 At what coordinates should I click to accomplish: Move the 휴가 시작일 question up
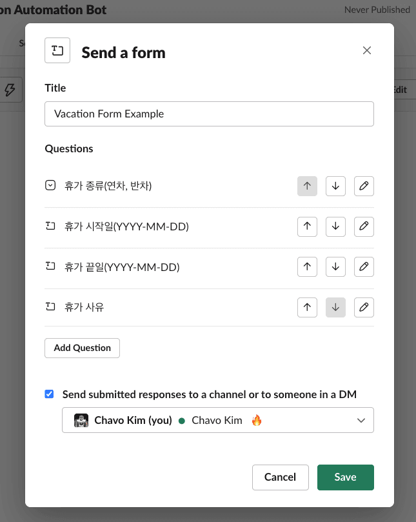[x=307, y=226]
